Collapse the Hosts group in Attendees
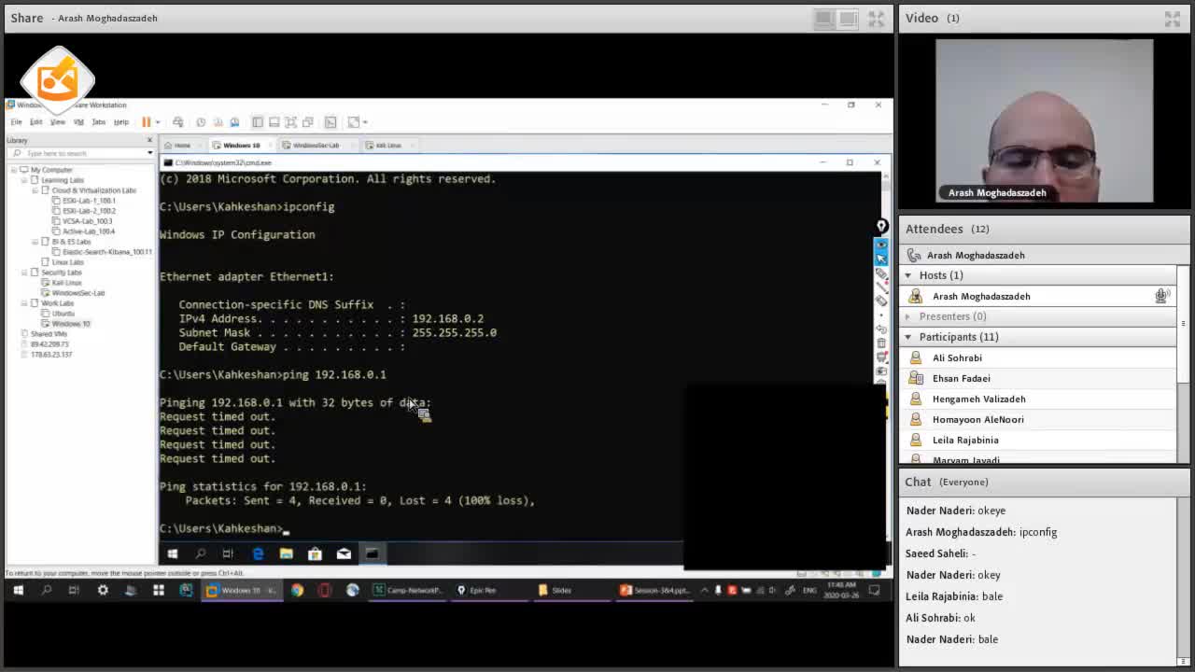 click(907, 275)
